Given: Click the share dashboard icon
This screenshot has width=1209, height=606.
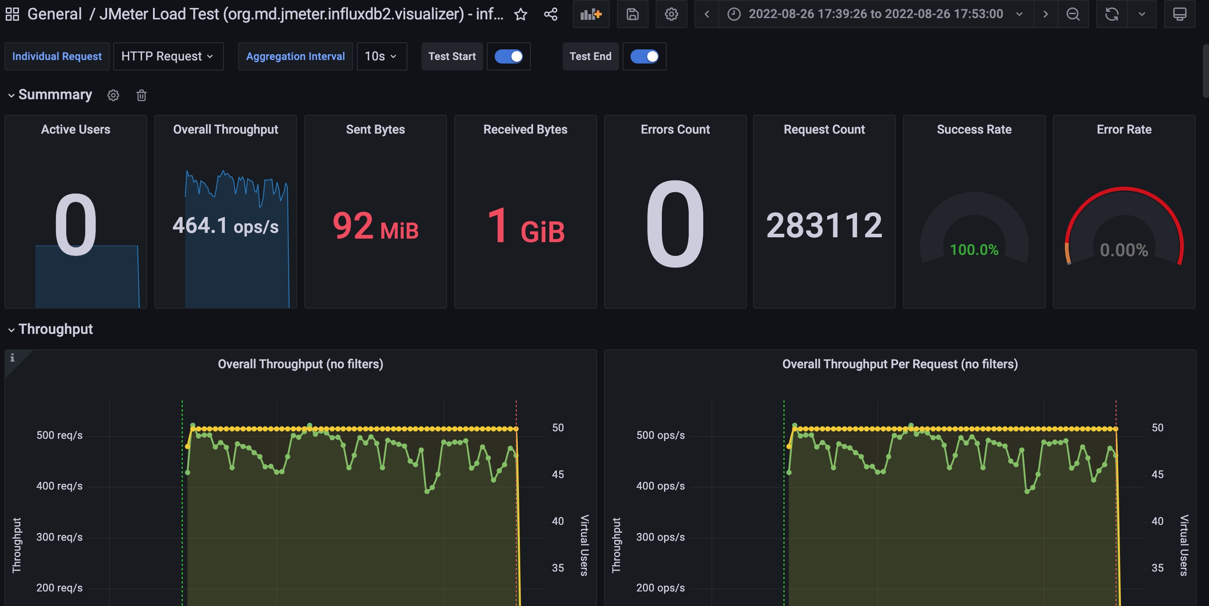Looking at the screenshot, I should coord(551,14).
